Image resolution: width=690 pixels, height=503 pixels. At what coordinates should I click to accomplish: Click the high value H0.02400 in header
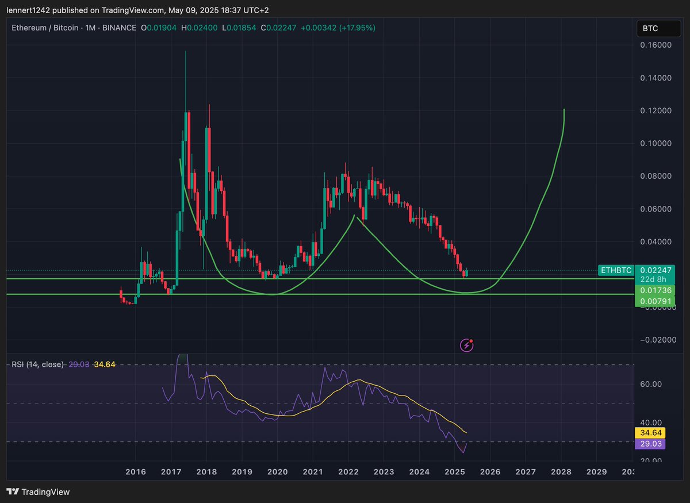(x=200, y=28)
